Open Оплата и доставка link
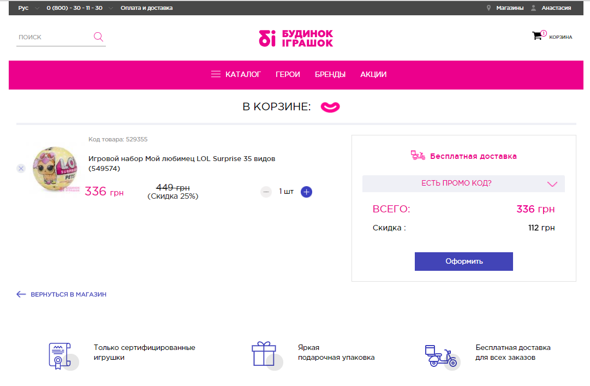 point(146,8)
